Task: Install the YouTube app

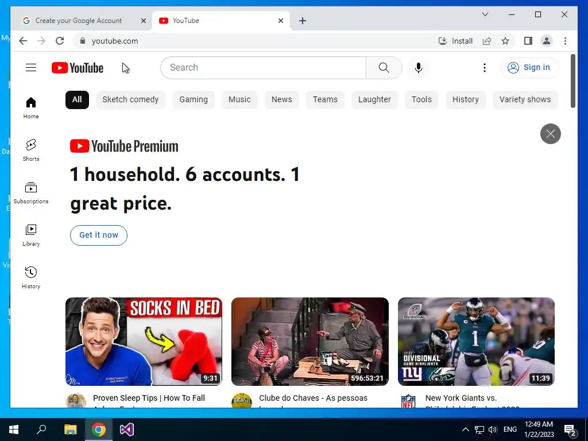Action: click(455, 41)
